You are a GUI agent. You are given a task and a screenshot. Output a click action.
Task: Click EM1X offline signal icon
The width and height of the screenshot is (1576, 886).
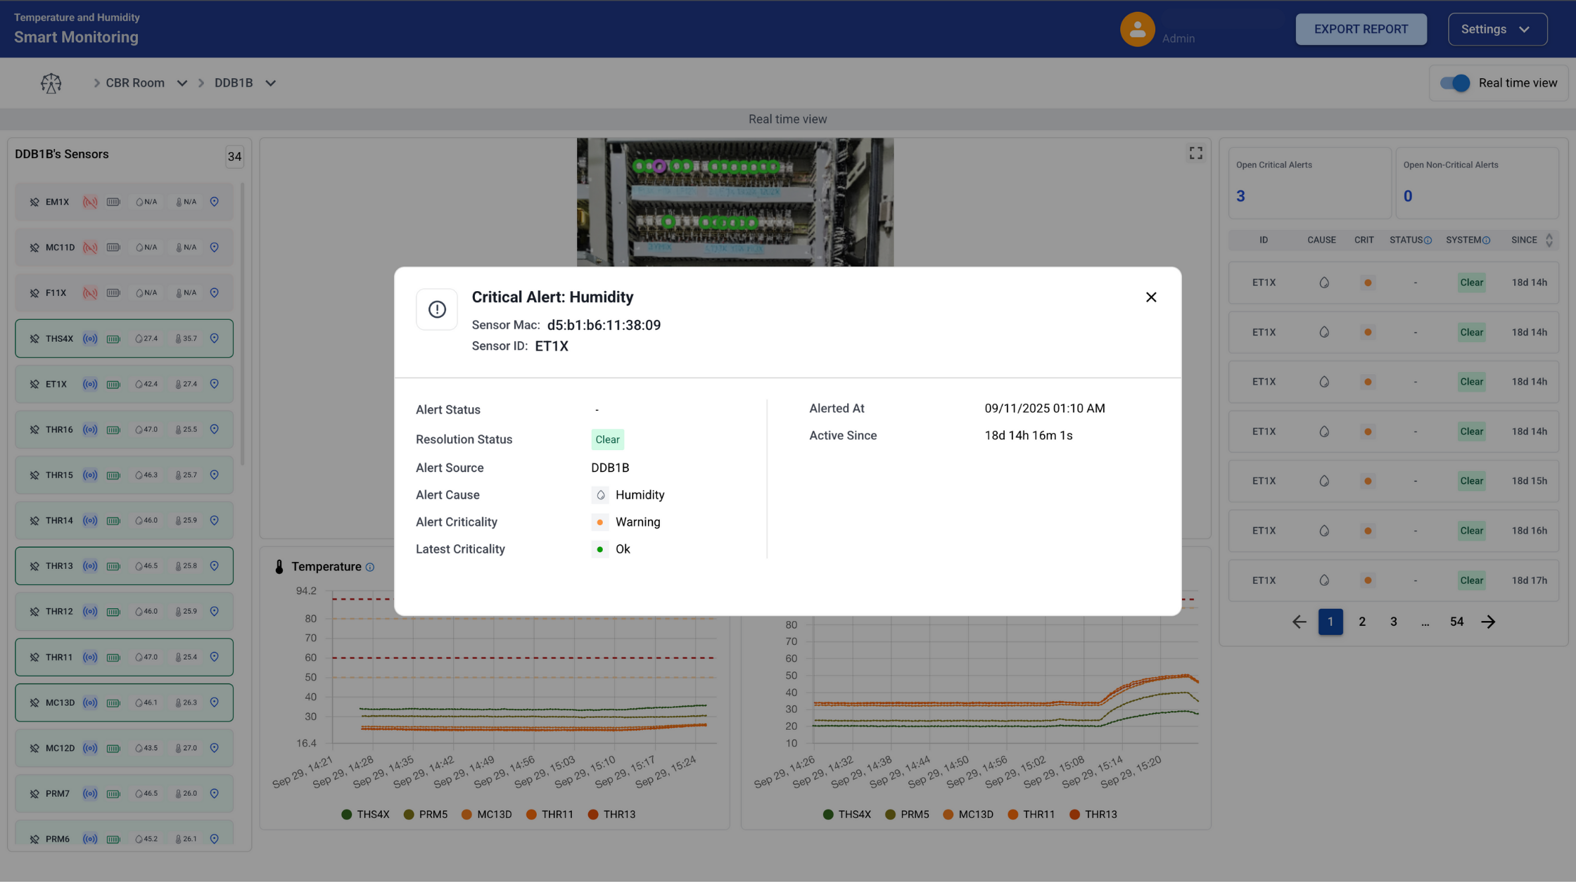pyautogui.click(x=90, y=203)
